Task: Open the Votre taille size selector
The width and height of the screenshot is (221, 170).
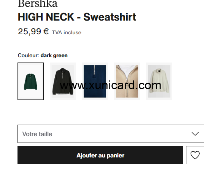Action: point(111,134)
